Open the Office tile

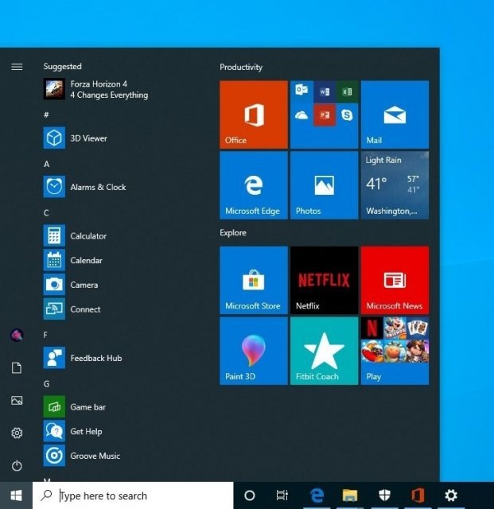coord(254,115)
